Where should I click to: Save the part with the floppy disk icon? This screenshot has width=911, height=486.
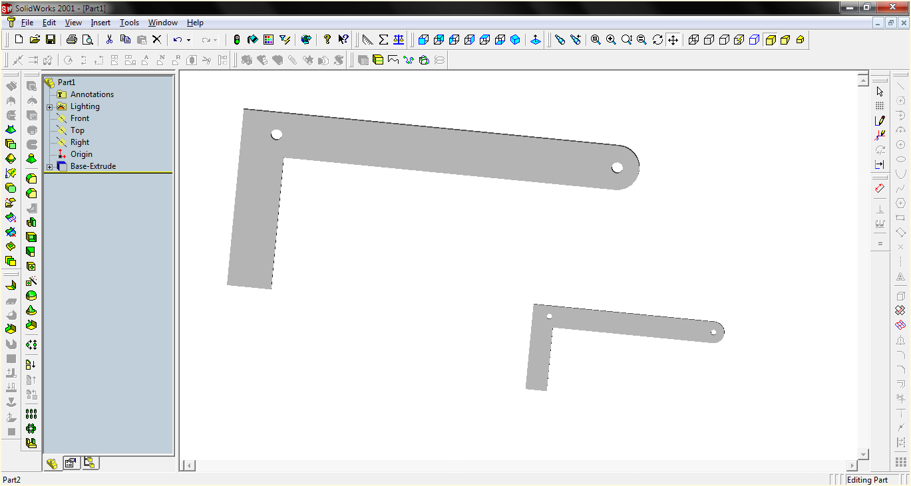tap(51, 40)
